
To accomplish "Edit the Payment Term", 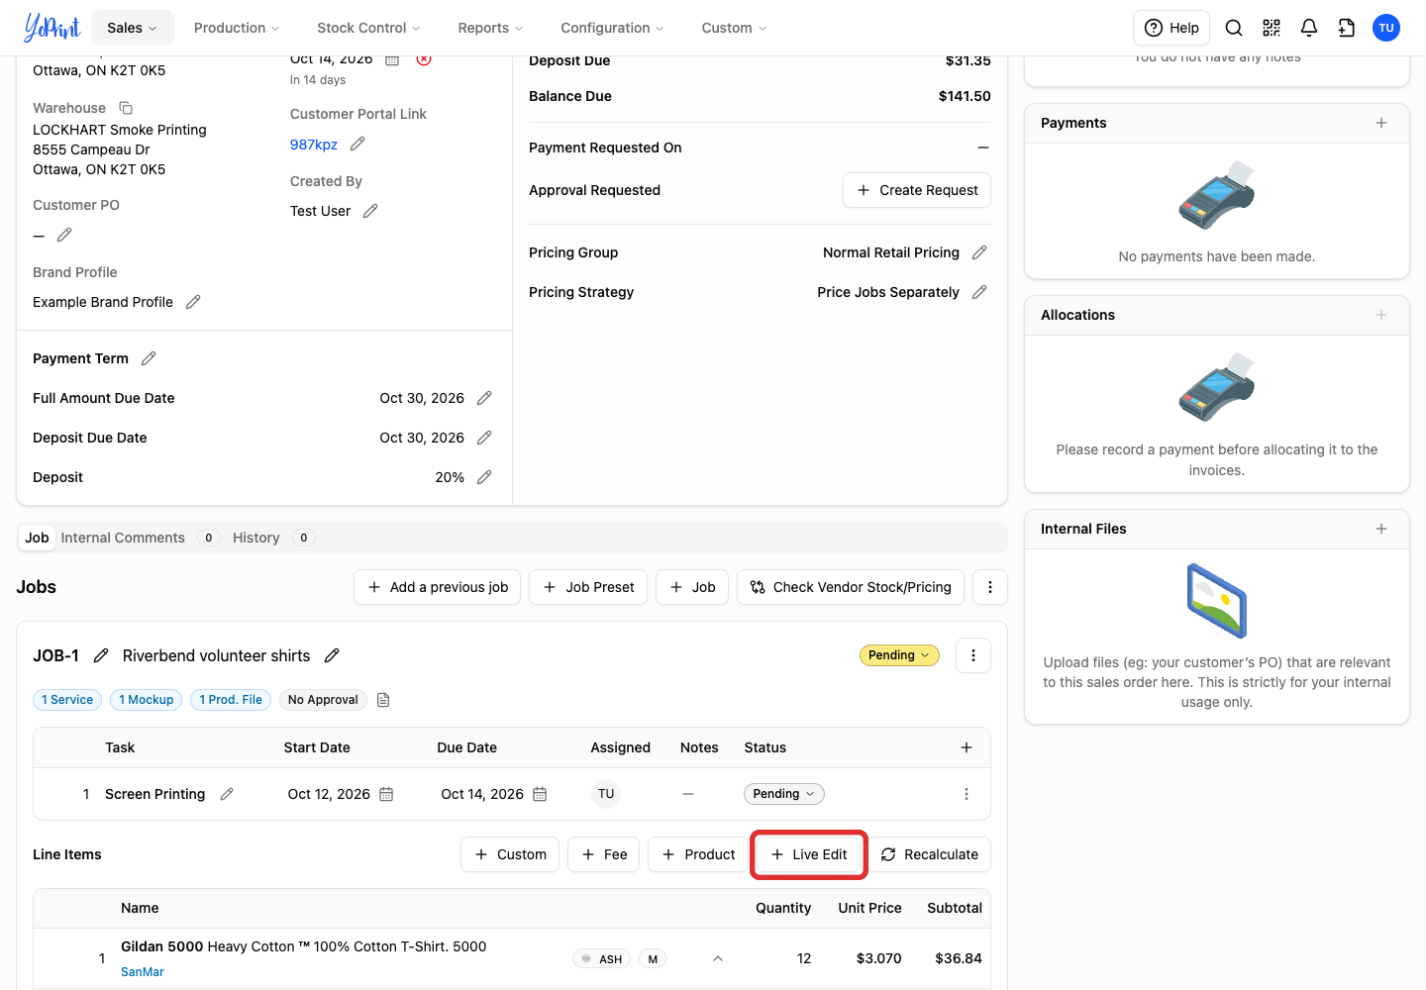I will pyautogui.click(x=149, y=358).
